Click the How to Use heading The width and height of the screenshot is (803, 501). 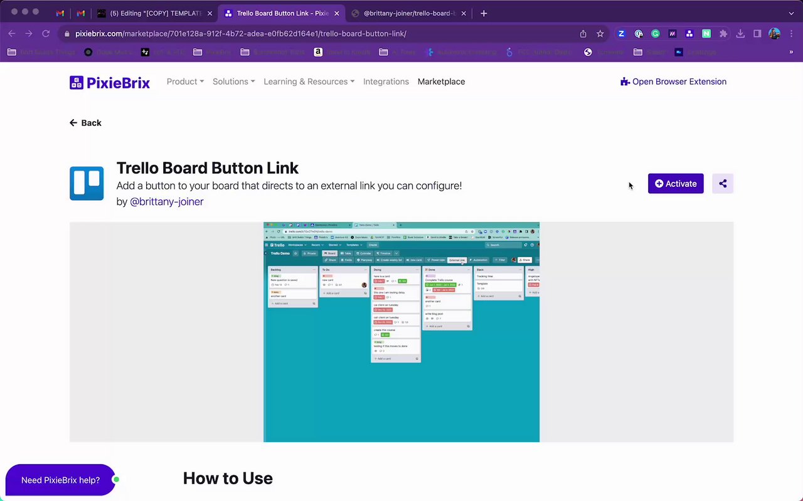point(228,478)
